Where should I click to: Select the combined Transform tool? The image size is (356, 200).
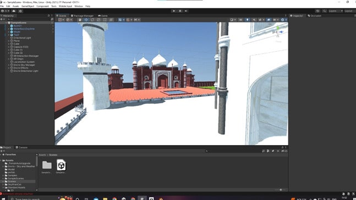coord(111,20)
